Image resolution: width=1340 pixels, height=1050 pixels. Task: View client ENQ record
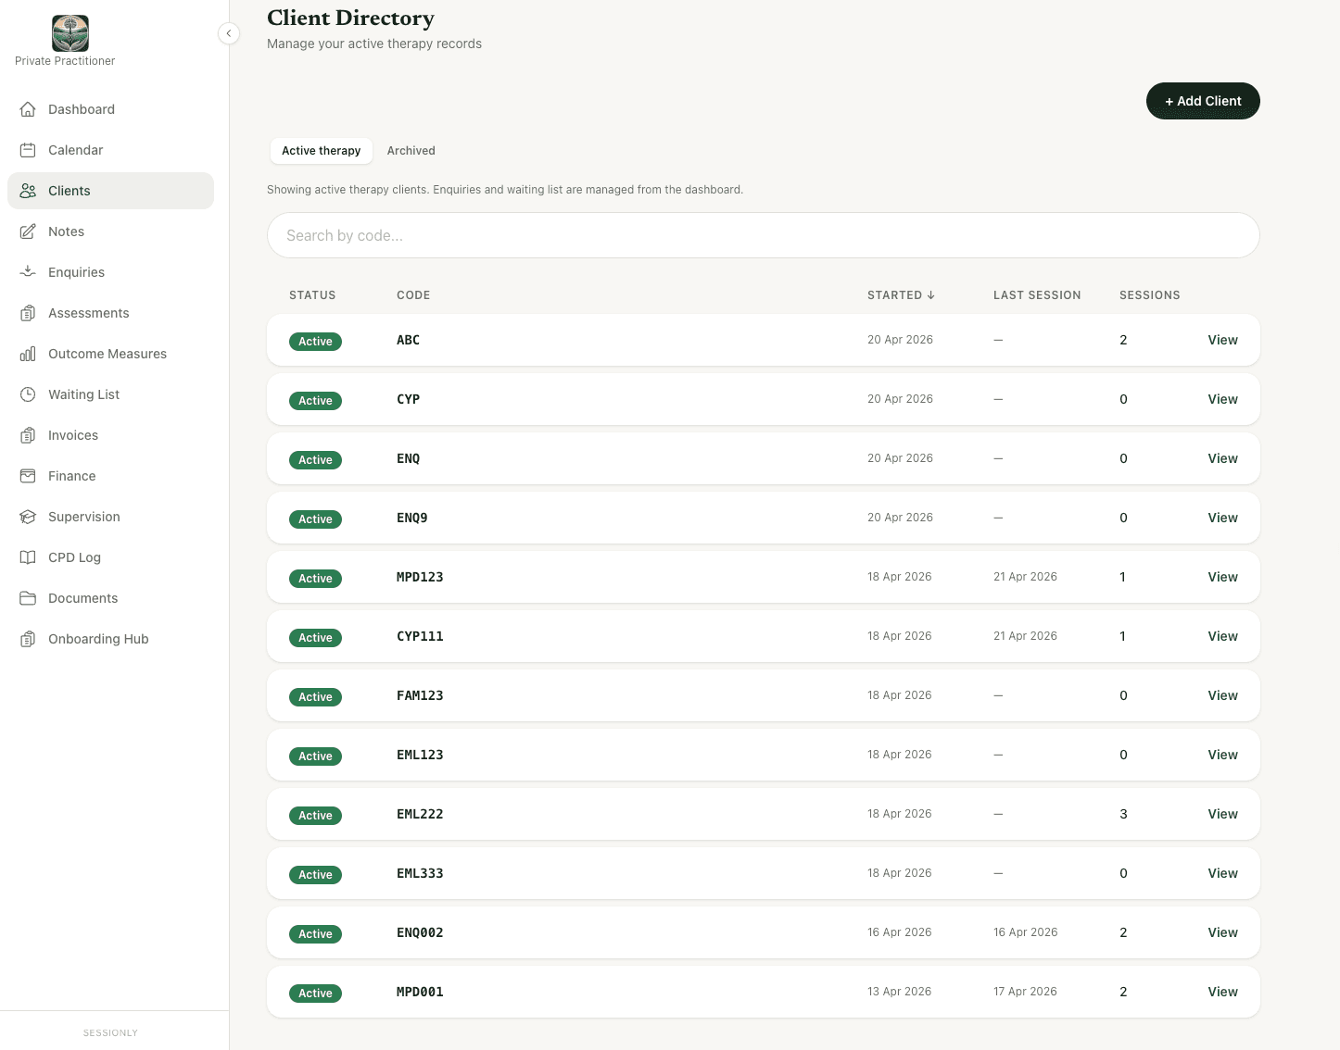pos(1222,458)
